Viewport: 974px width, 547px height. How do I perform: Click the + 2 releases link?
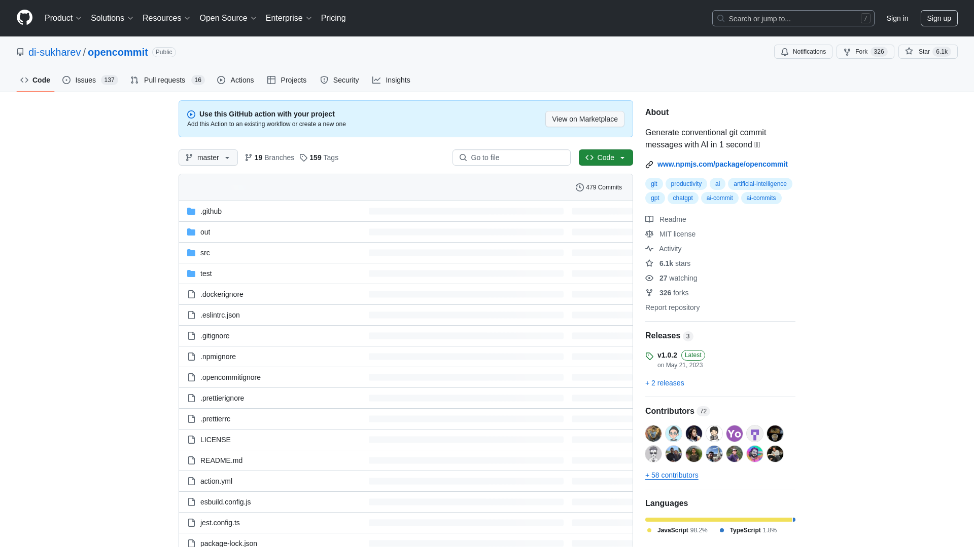[665, 383]
